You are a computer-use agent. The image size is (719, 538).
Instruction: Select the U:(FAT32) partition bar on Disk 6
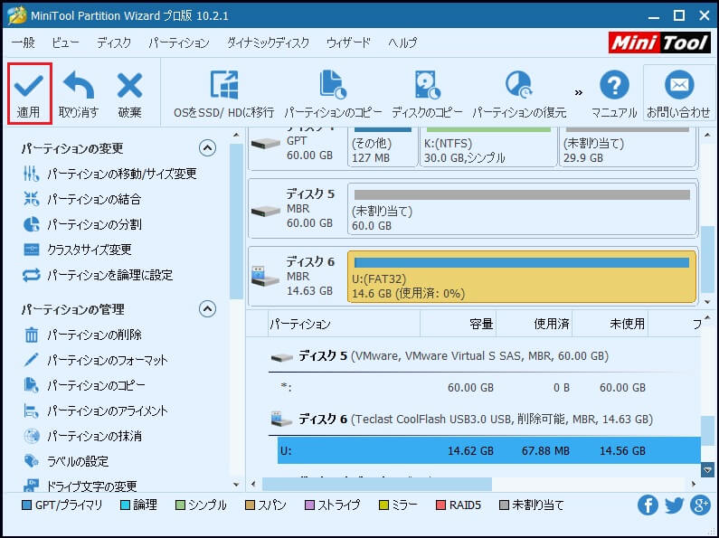tap(522, 277)
